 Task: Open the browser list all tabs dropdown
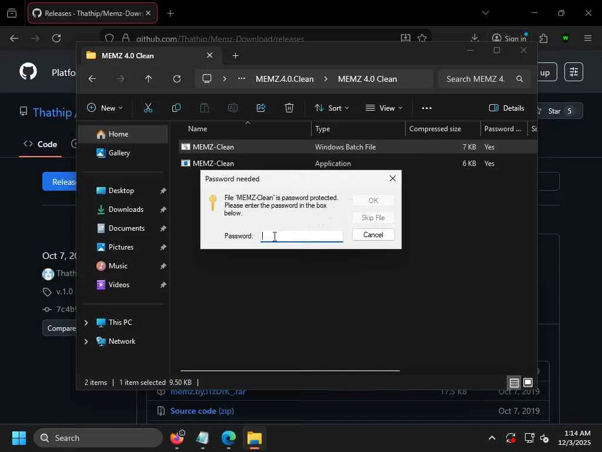point(485,13)
